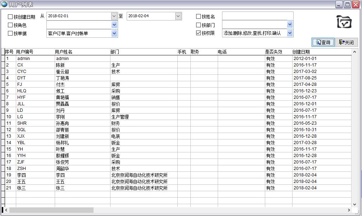This screenshot has height=216, width=362.
Task: Enable the 按部门 checkbox
Action: coord(198,25)
